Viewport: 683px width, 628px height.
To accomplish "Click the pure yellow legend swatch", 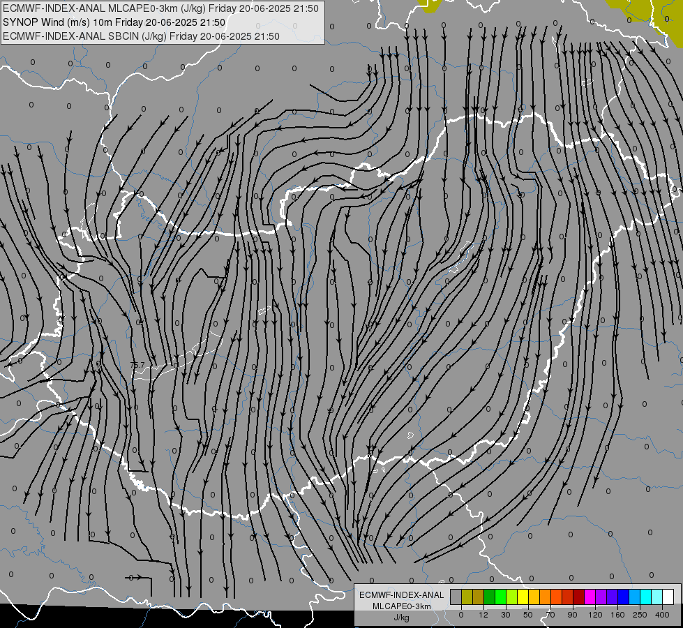I will pos(523,597).
